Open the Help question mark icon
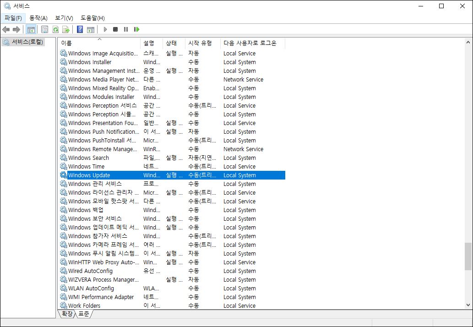Image resolution: width=473 pixels, height=327 pixels. tap(80, 29)
